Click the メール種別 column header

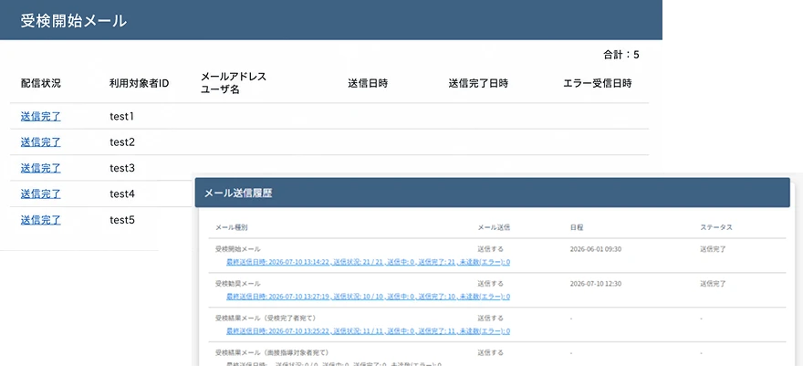pyautogui.click(x=232, y=227)
